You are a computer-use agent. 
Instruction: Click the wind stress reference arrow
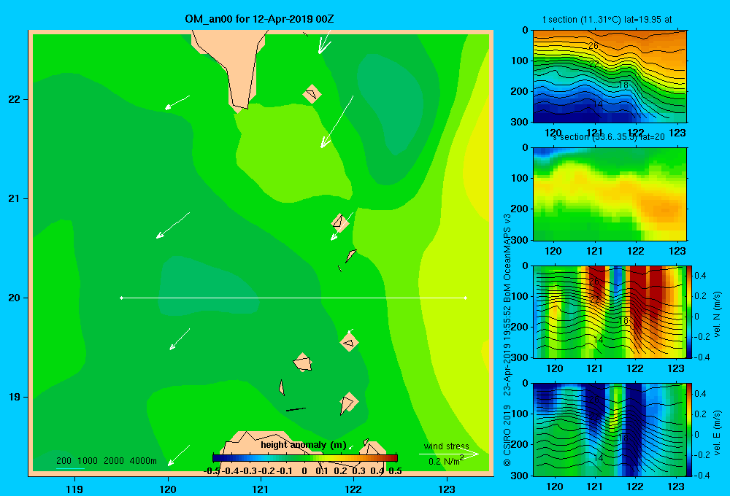coord(449,454)
